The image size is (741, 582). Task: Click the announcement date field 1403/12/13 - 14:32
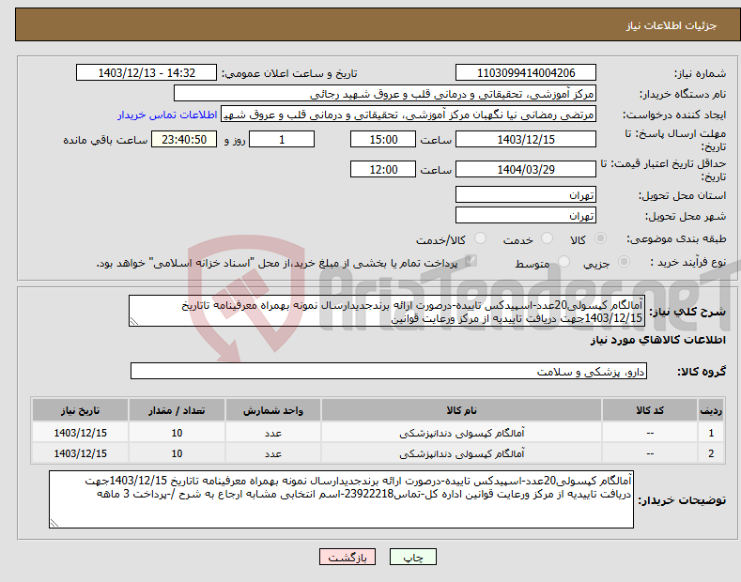(x=147, y=73)
